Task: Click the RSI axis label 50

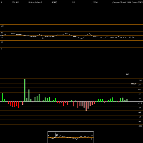Action: (x=2, y=37)
